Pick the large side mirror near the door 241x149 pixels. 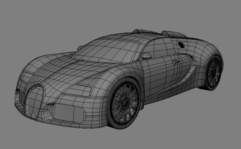[146, 56]
